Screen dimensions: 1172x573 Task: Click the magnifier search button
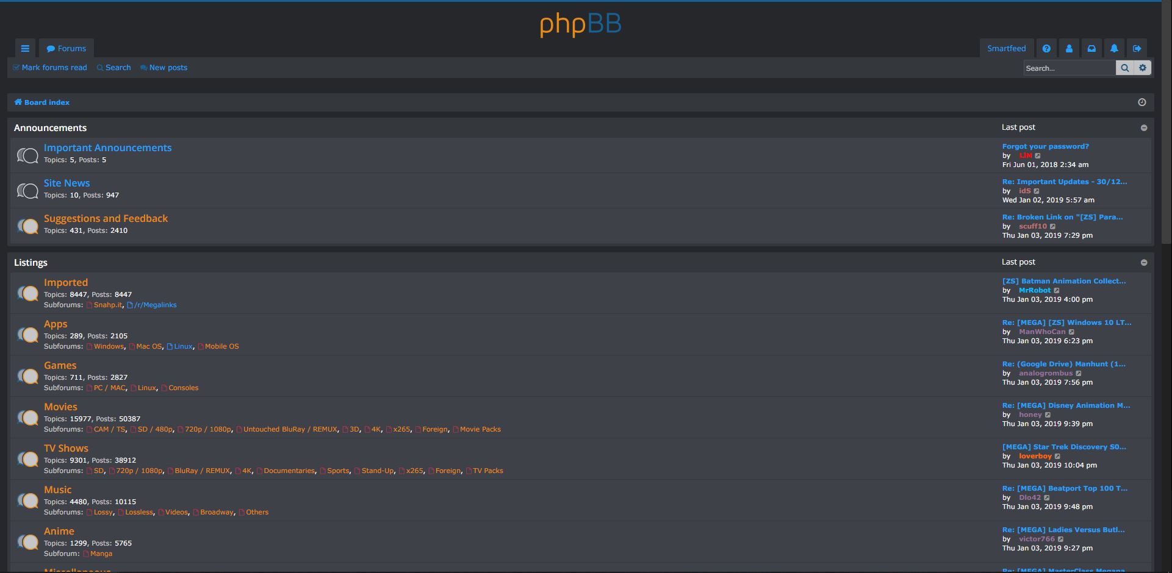[x=1124, y=68]
